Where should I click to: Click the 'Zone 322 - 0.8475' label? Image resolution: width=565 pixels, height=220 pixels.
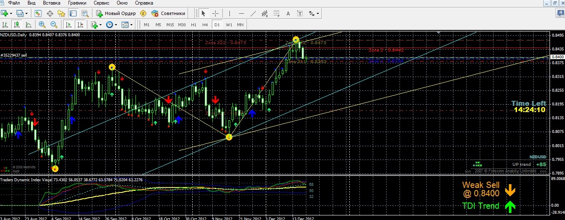point(226,42)
